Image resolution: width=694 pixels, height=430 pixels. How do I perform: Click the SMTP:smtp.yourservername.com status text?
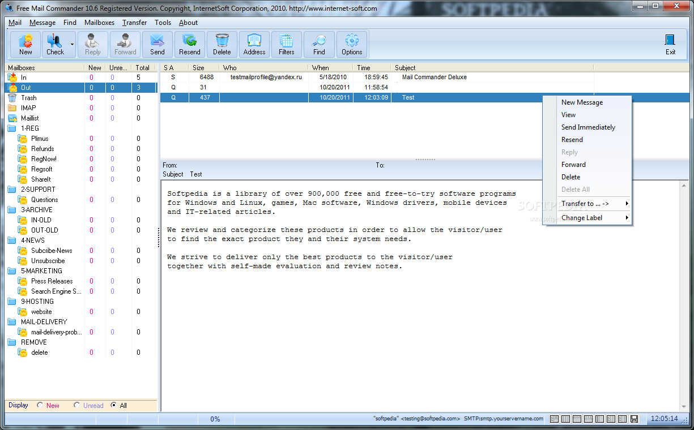point(504,419)
